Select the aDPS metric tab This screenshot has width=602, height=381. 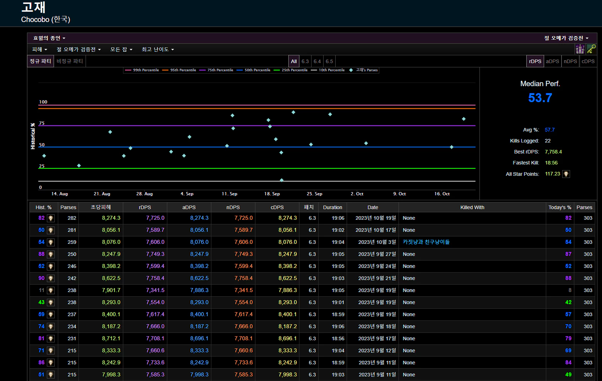click(x=552, y=61)
